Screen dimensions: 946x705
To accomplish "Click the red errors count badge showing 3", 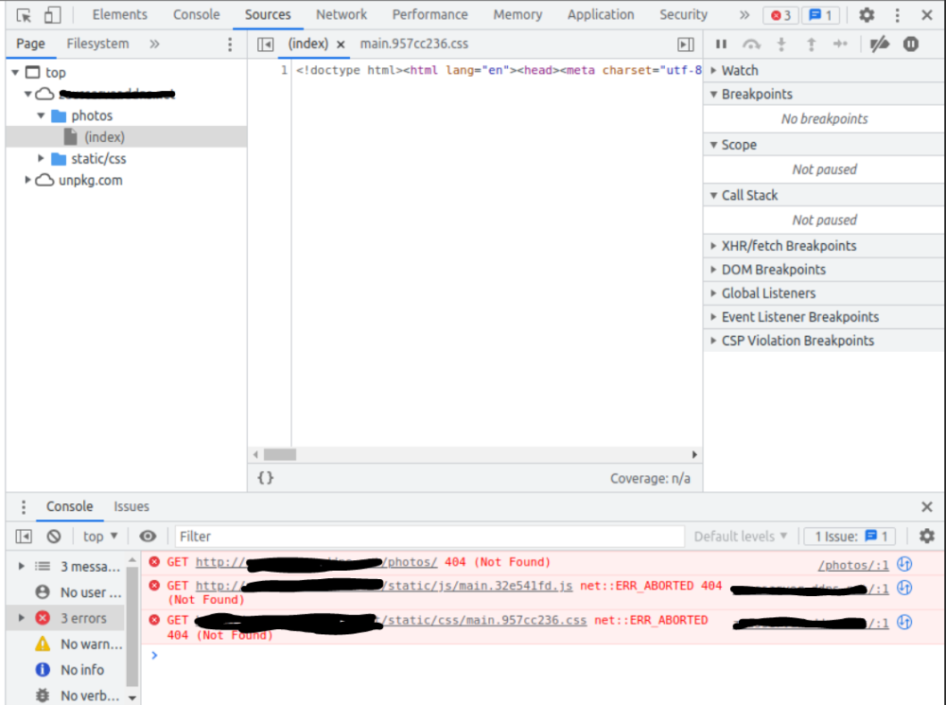I will tap(780, 15).
